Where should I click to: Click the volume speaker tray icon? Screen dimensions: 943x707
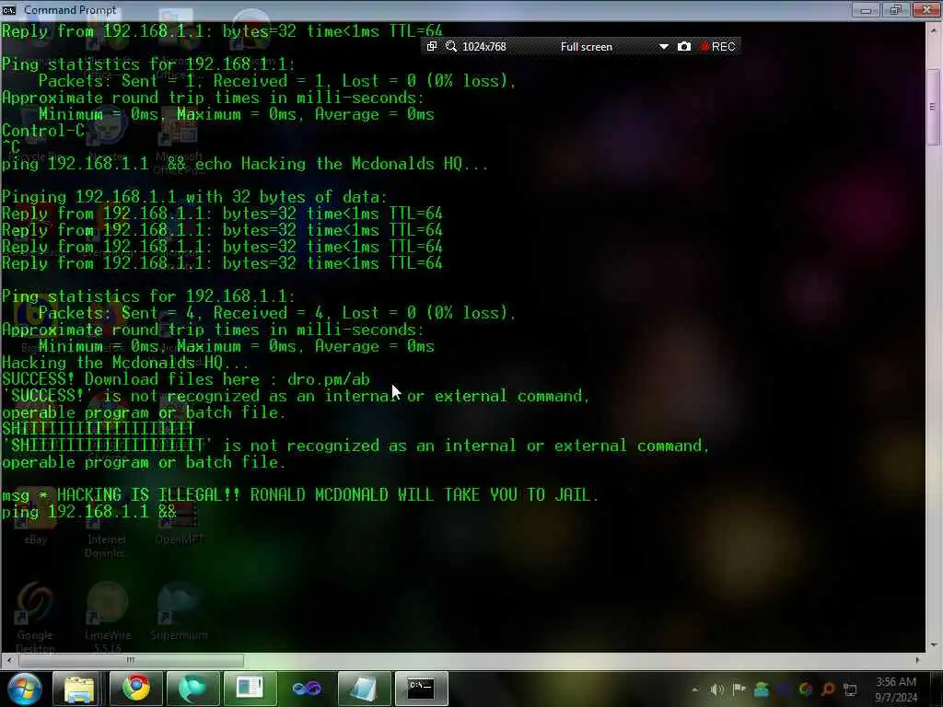pos(716,690)
